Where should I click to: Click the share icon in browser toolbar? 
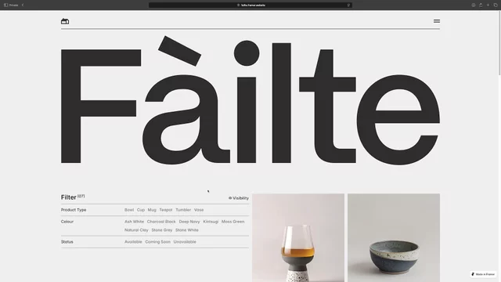pyautogui.click(x=481, y=5)
